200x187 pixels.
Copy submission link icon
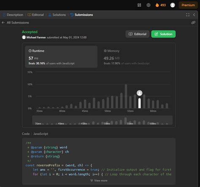pos(193,22)
